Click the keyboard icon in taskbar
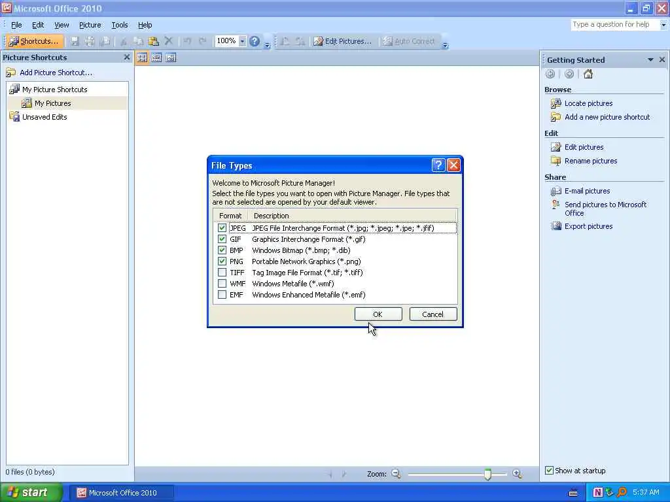The width and height of the screenshot is (670, 502). point(573,493)
